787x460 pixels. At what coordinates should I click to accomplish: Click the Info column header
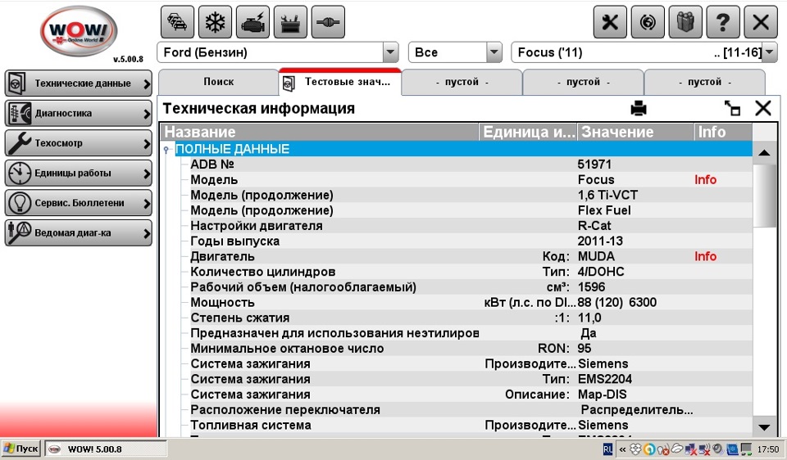723,132
